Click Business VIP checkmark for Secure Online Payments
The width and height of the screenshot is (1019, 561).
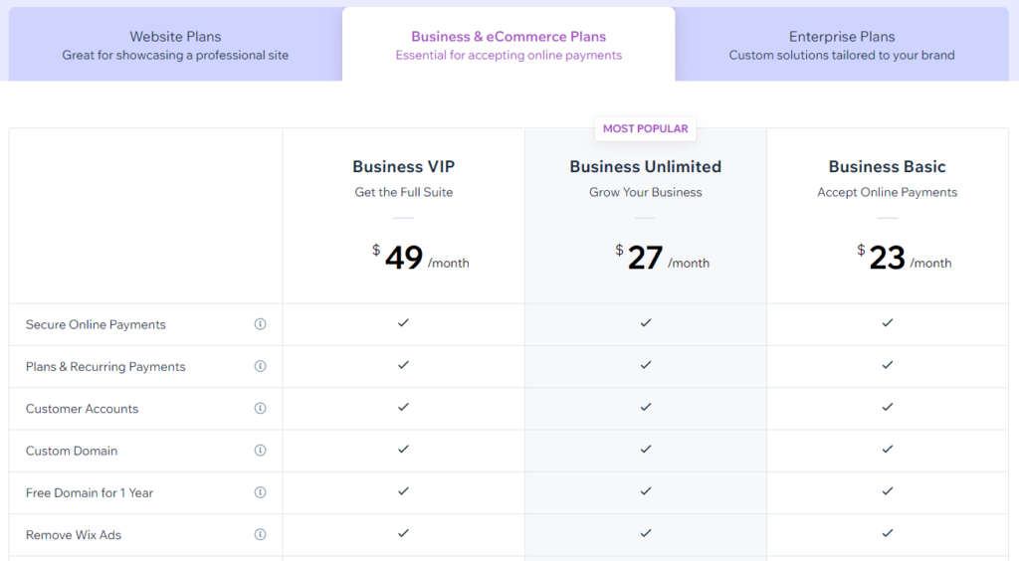(x=404, y=322)
